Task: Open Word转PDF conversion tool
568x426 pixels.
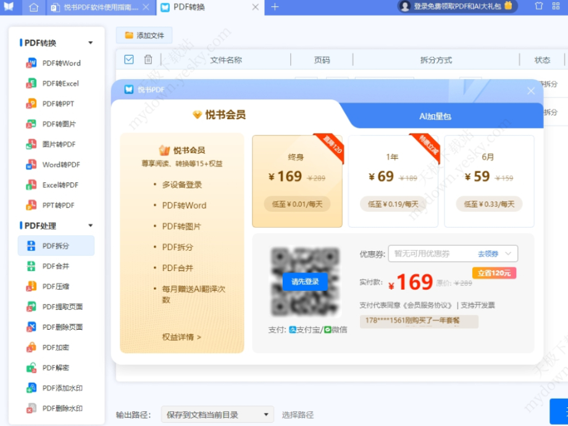Action: pyautogui.click(x=54, y=164)
